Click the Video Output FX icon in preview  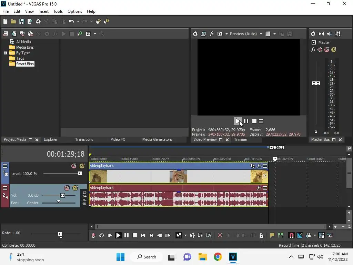[x=212, y=34]
